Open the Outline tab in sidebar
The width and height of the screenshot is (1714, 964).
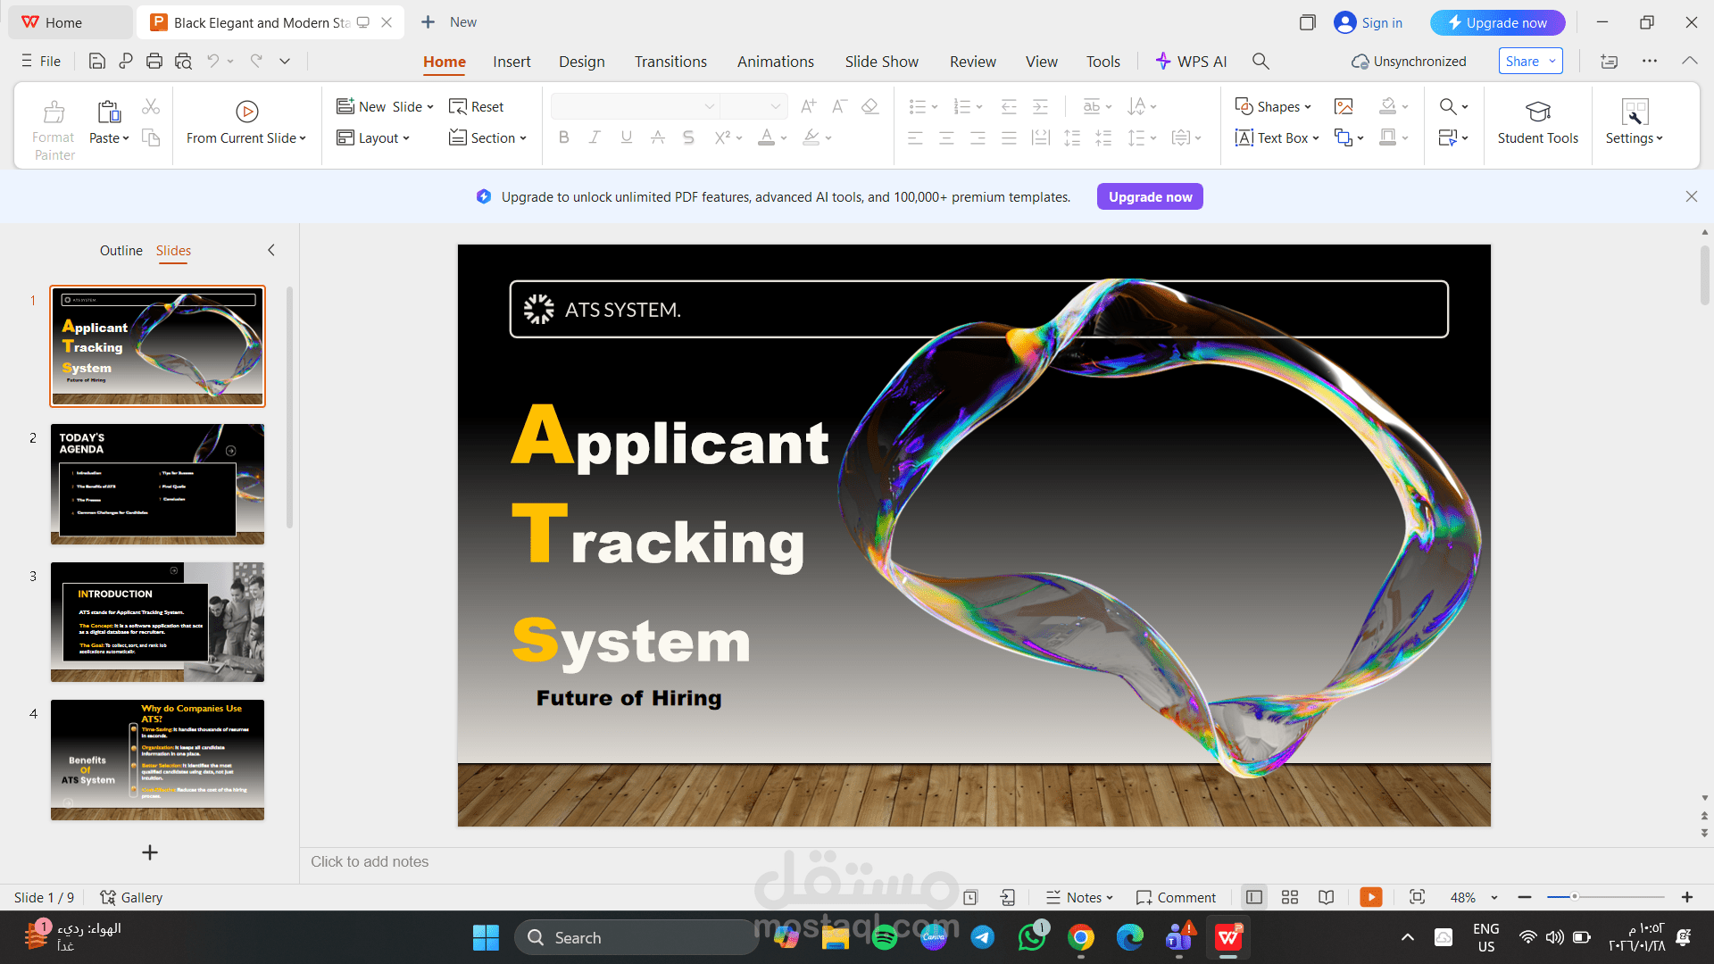click(x=121, y=251)
